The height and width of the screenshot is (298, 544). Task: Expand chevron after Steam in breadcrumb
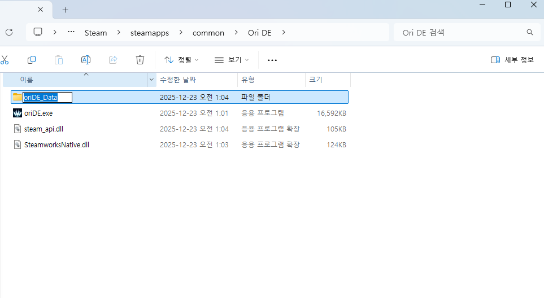pyautogui.click(x=119, y=32)
